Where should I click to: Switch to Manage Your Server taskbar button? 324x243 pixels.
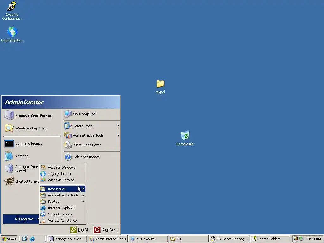pos(67,239)
